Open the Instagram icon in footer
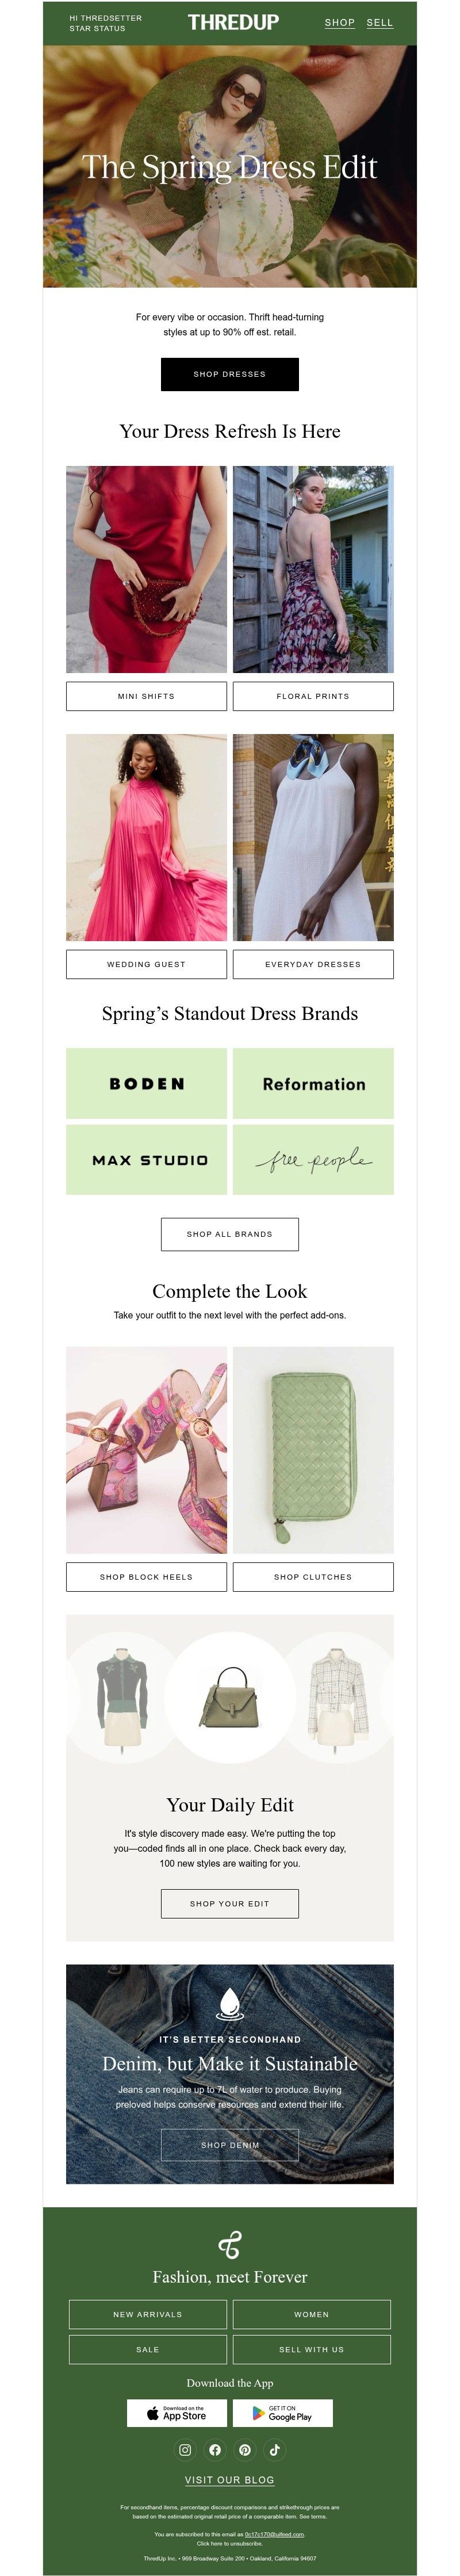Screen dimensions: 460x2576 click(x=185, y=2450)
